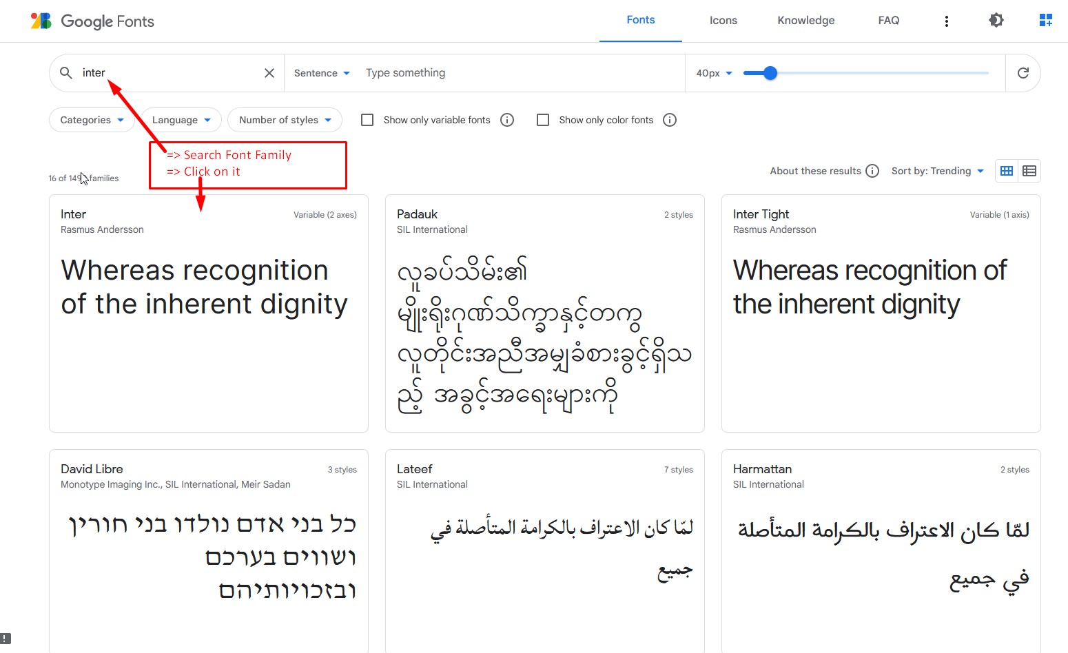Switch to grid view layout
This screenshot has width=1068, height=653.
(x=1007, y=171)
